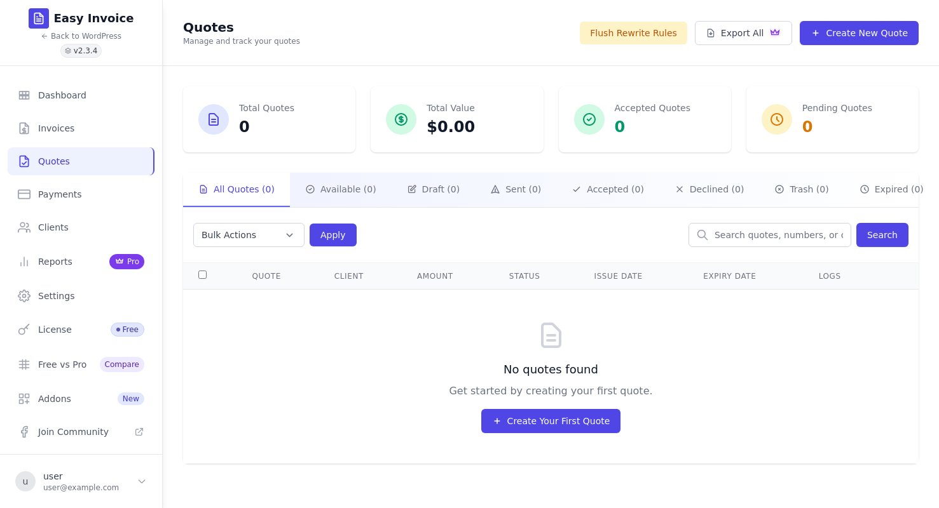939x508 pixels.
Task: Select the Accepted (0) tab
Action: [608, 189]
